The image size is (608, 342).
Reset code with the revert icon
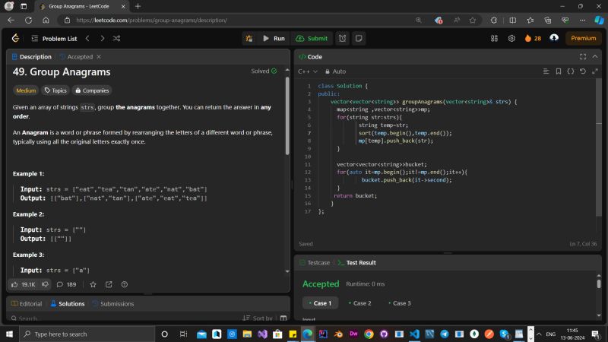coord(583,71)
